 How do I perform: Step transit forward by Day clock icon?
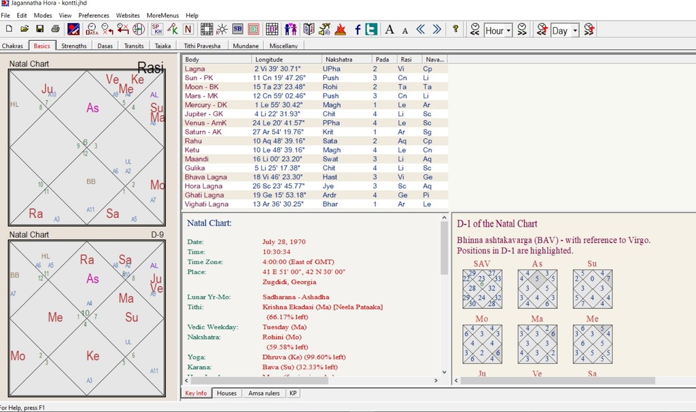coord(589,29)
